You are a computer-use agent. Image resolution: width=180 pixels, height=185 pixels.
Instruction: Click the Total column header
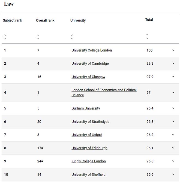(x=149, y=20)
